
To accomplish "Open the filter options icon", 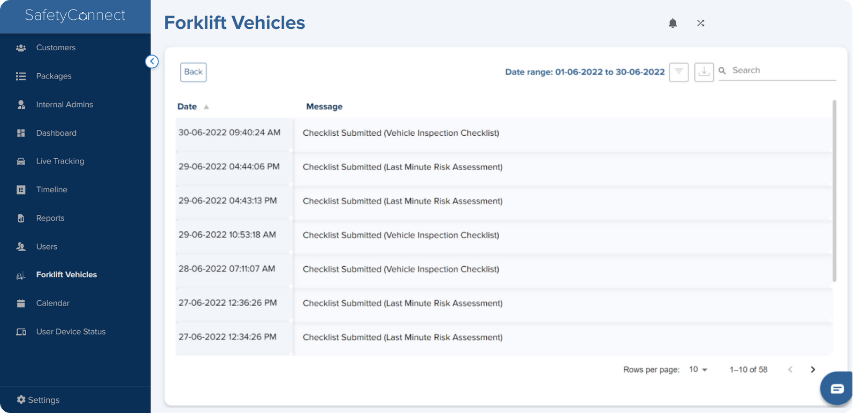I will (678, 72).
